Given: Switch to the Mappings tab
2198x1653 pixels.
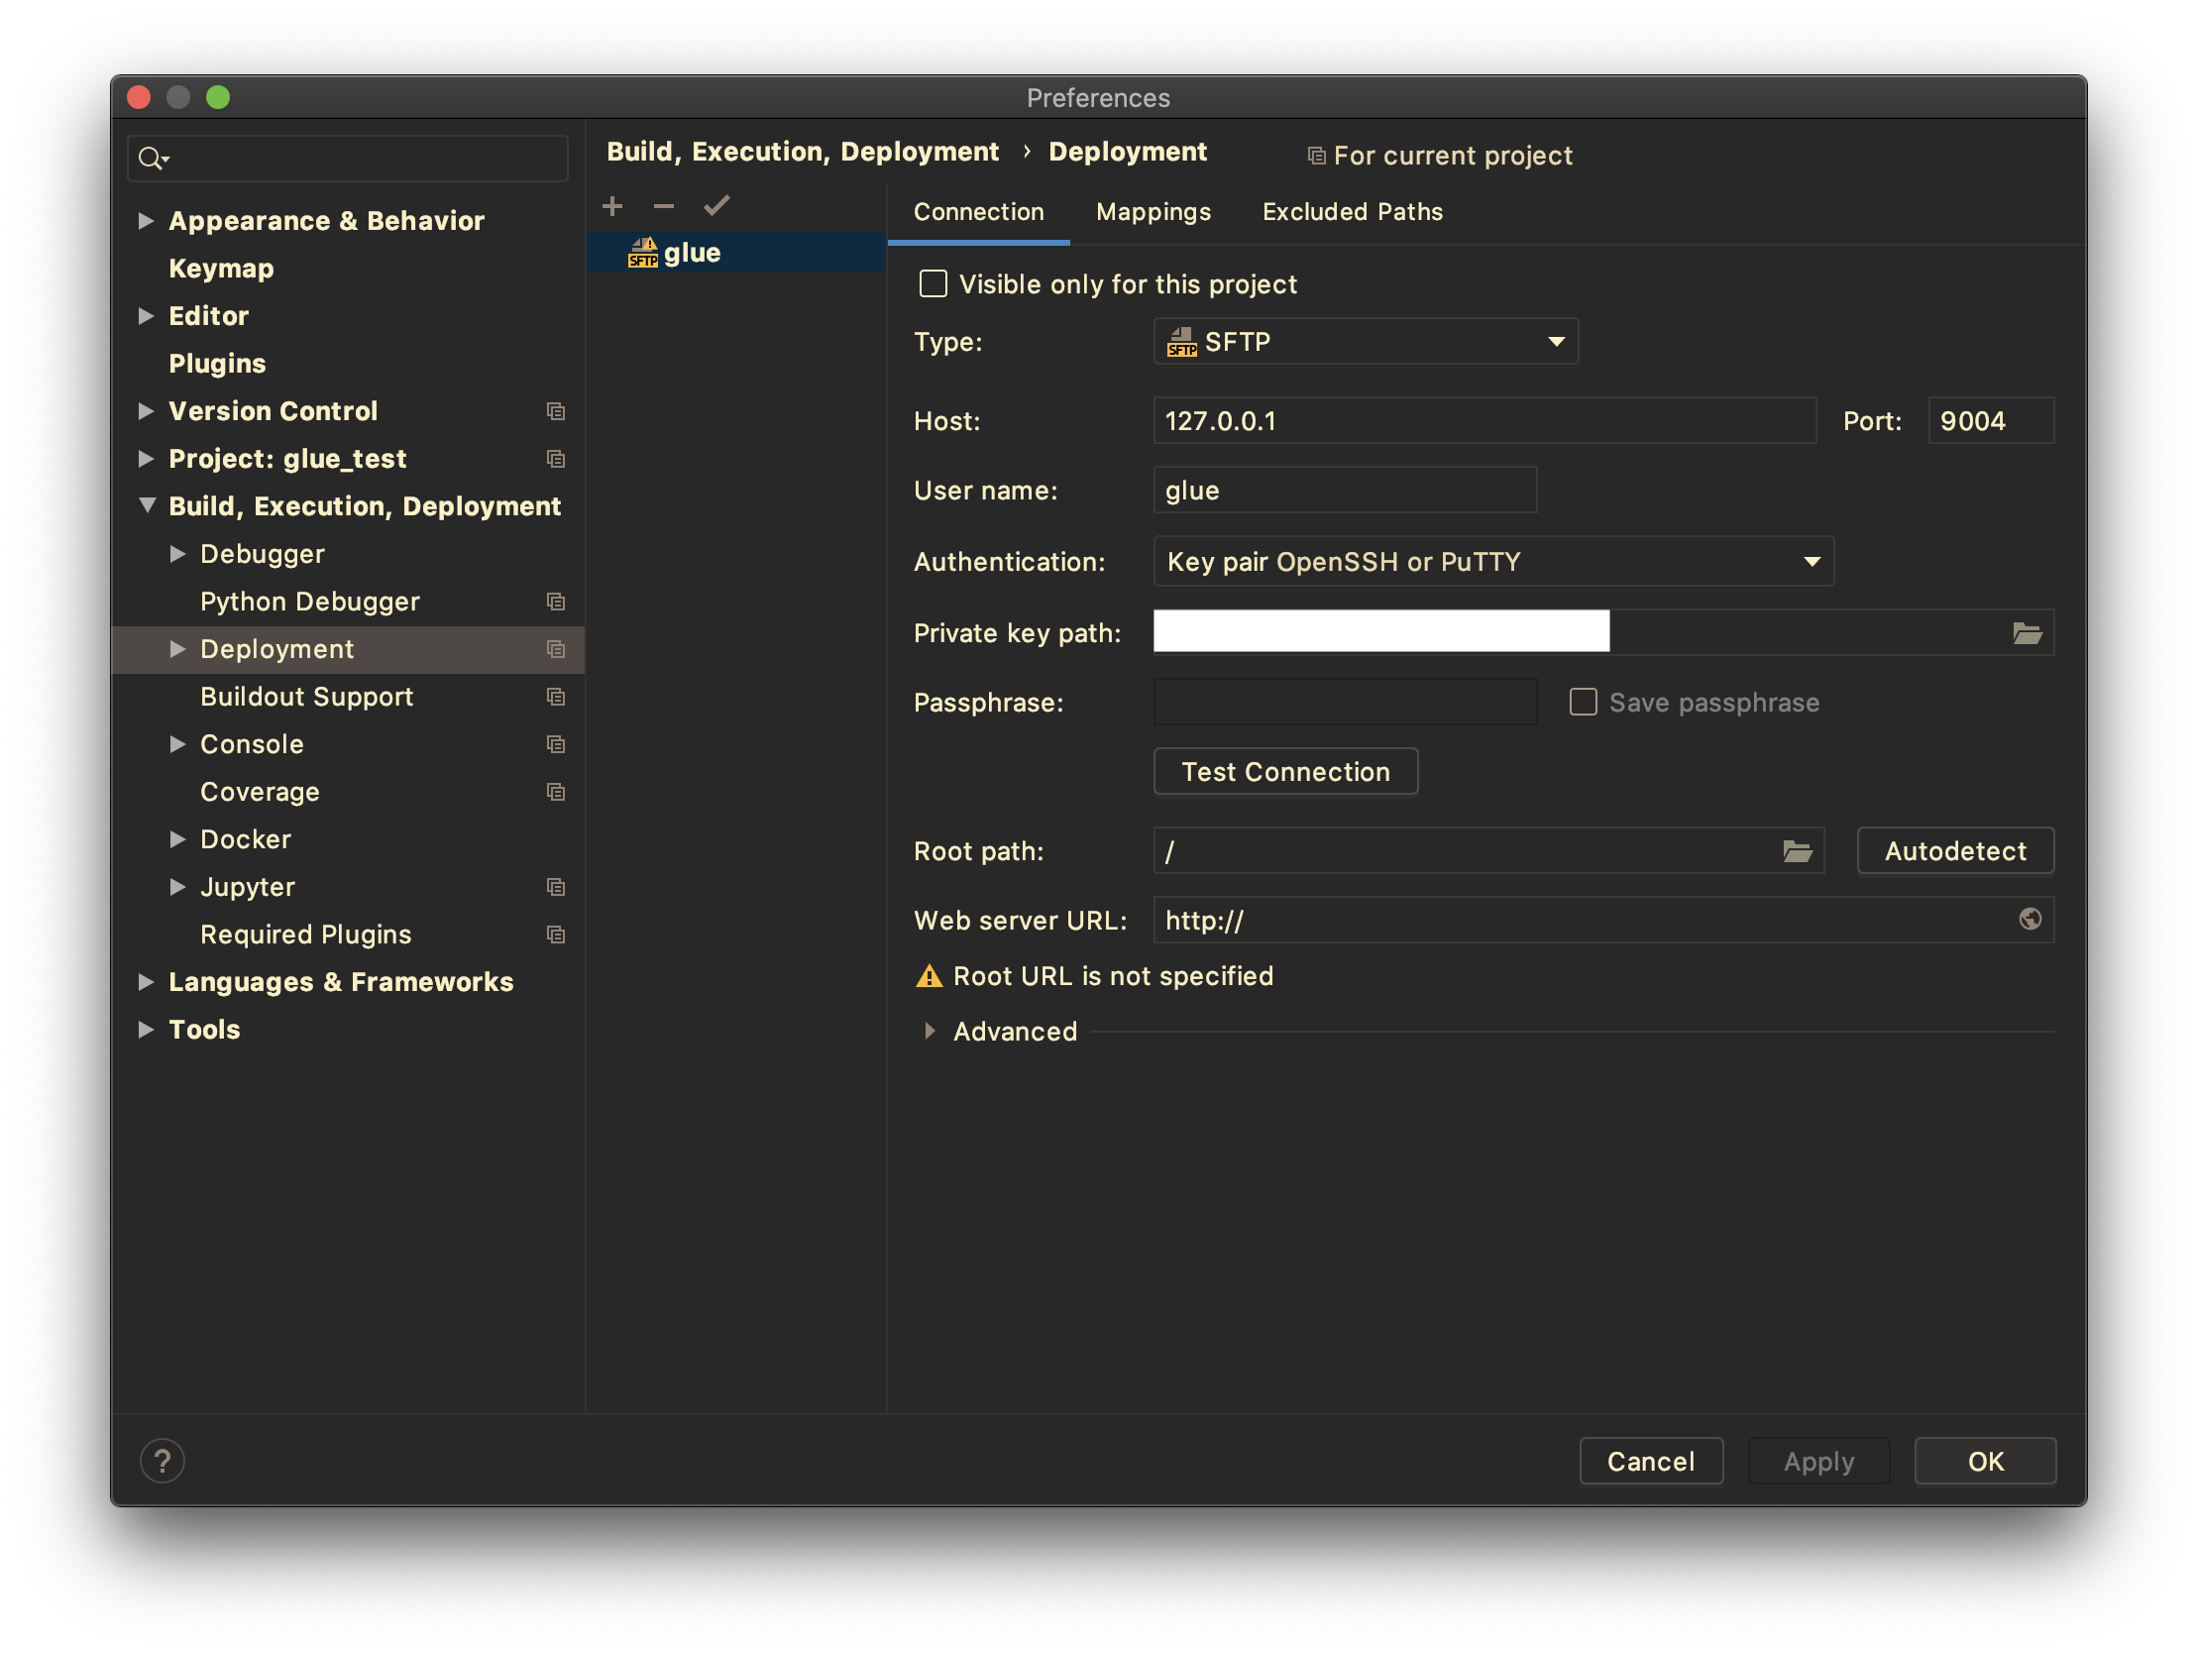Looking at the screenshot, I should click(1154, 212).
